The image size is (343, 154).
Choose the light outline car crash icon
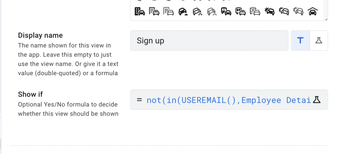(x=298, y=11)
